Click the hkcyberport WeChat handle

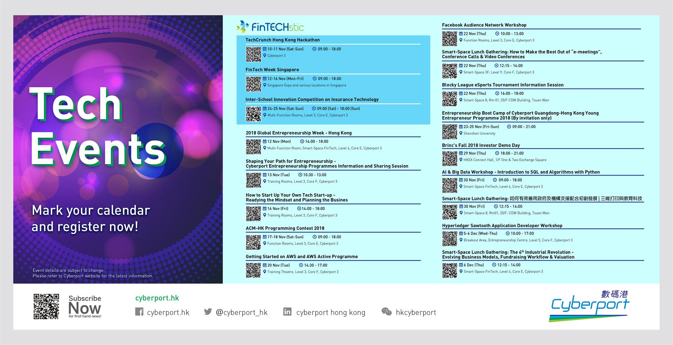pos(416,312)
